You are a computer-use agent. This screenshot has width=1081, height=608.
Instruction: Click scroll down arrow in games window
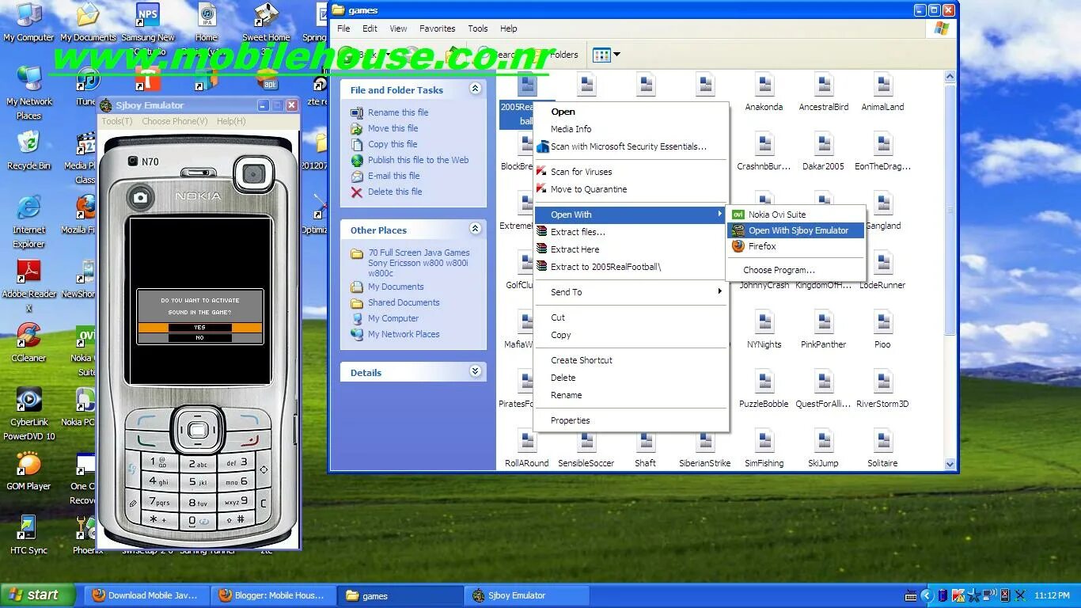pos(950,465)
